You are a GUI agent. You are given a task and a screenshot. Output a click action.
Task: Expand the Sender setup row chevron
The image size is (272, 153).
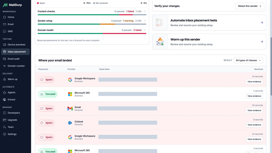click(145, 21)
